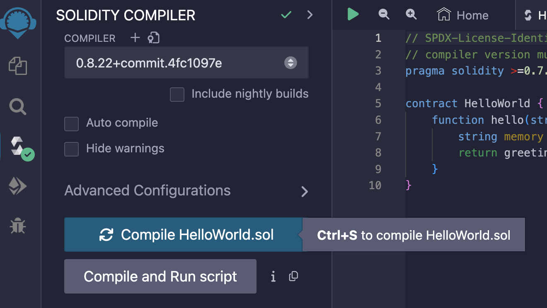
Task: Open the compiler version dropdown
Action: (186, 63)
